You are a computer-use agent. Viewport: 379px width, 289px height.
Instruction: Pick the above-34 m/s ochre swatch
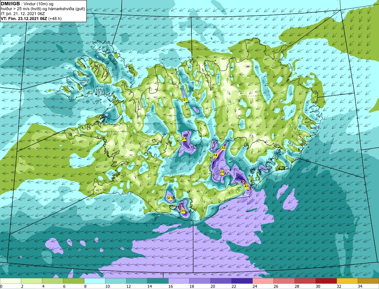pyautogui.click(x=368, y=281)
